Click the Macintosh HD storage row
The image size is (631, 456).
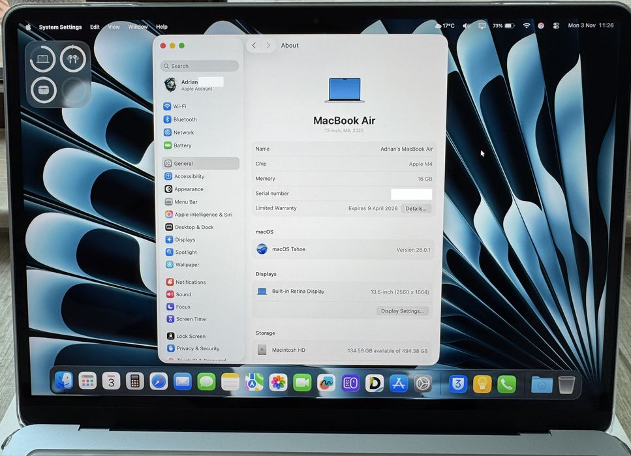point(343,350)
